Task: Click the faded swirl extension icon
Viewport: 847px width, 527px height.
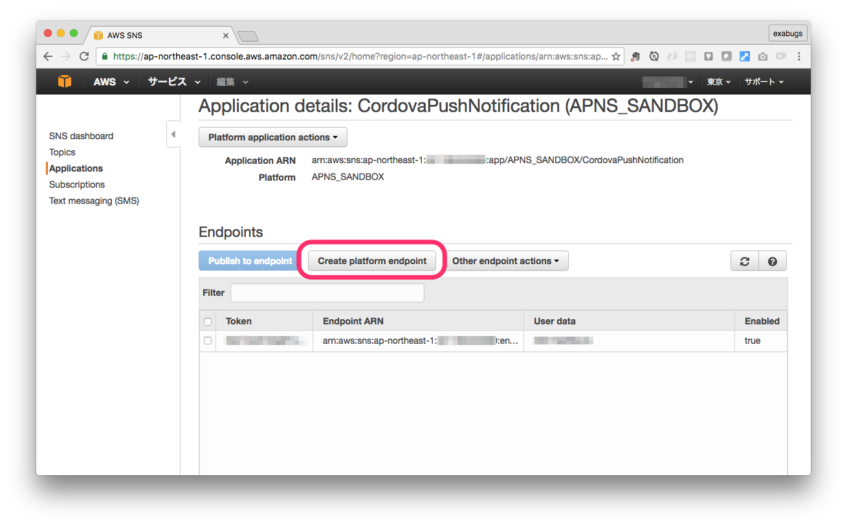Action: point(672,56)
